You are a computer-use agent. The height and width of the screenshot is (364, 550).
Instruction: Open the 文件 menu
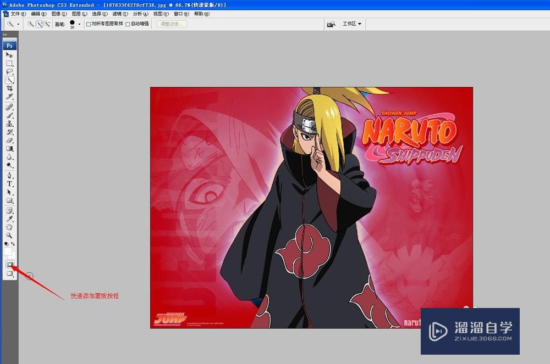(x=18, y=14)
